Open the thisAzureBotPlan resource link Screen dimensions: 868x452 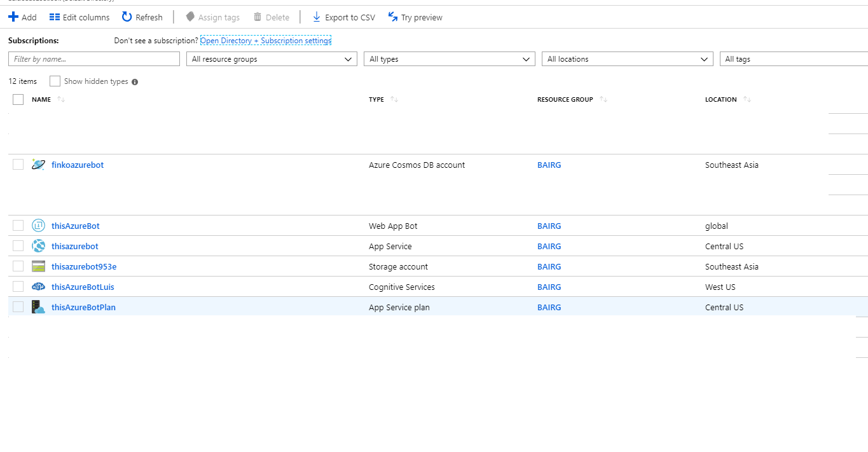pyautogui.click(x=83, y=307)
